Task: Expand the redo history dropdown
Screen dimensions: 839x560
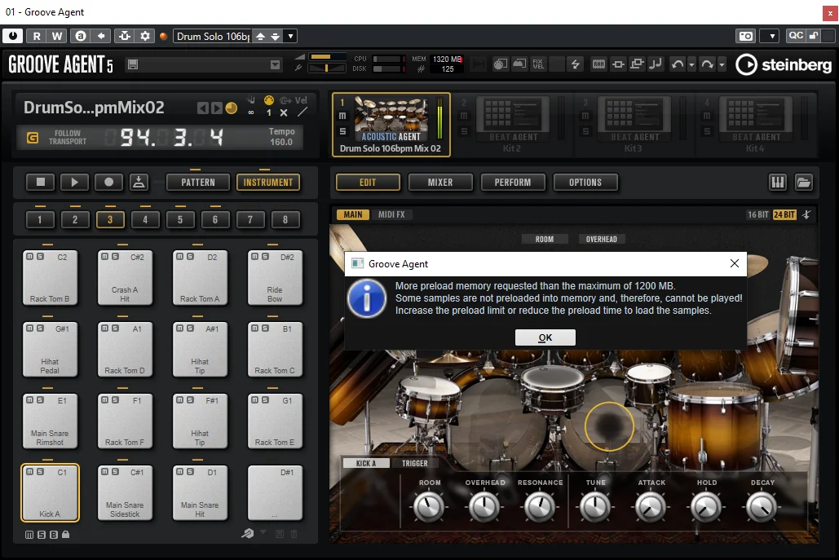Action: 722,64
